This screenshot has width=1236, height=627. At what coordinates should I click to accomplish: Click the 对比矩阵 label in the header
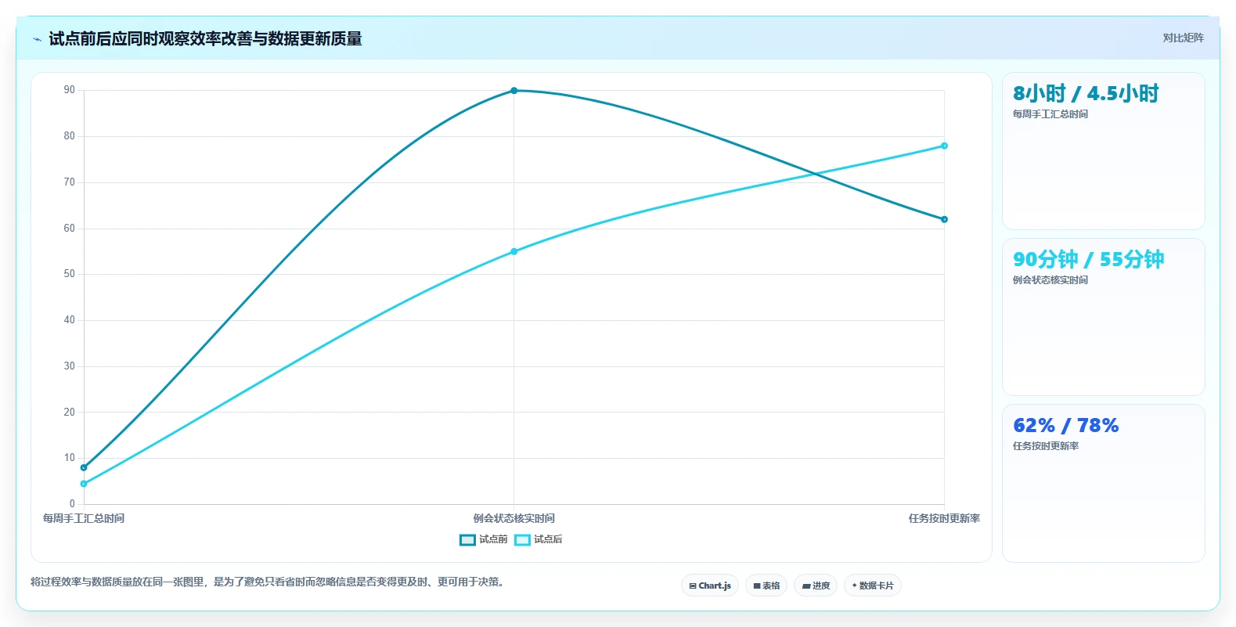pos(1183,38)
